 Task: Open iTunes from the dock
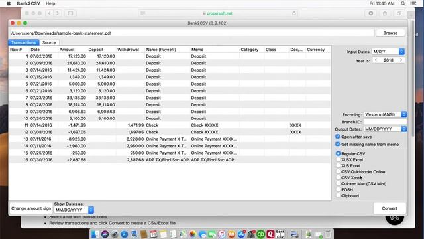[x=222, y=234]
